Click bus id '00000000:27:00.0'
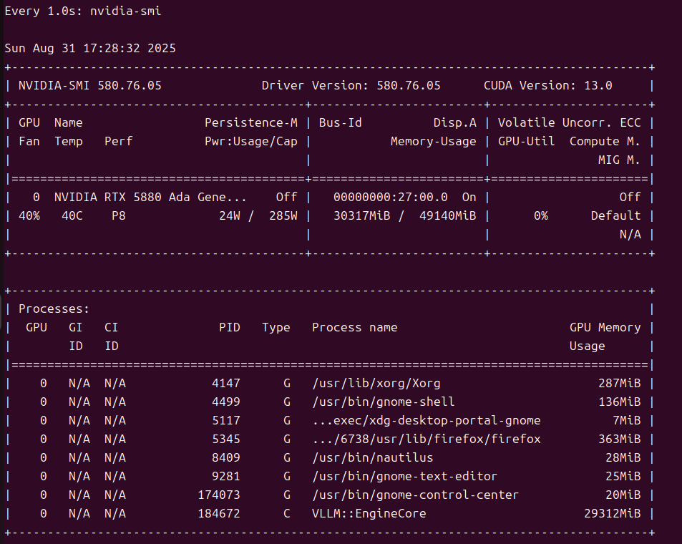 [x=391, y=197]
